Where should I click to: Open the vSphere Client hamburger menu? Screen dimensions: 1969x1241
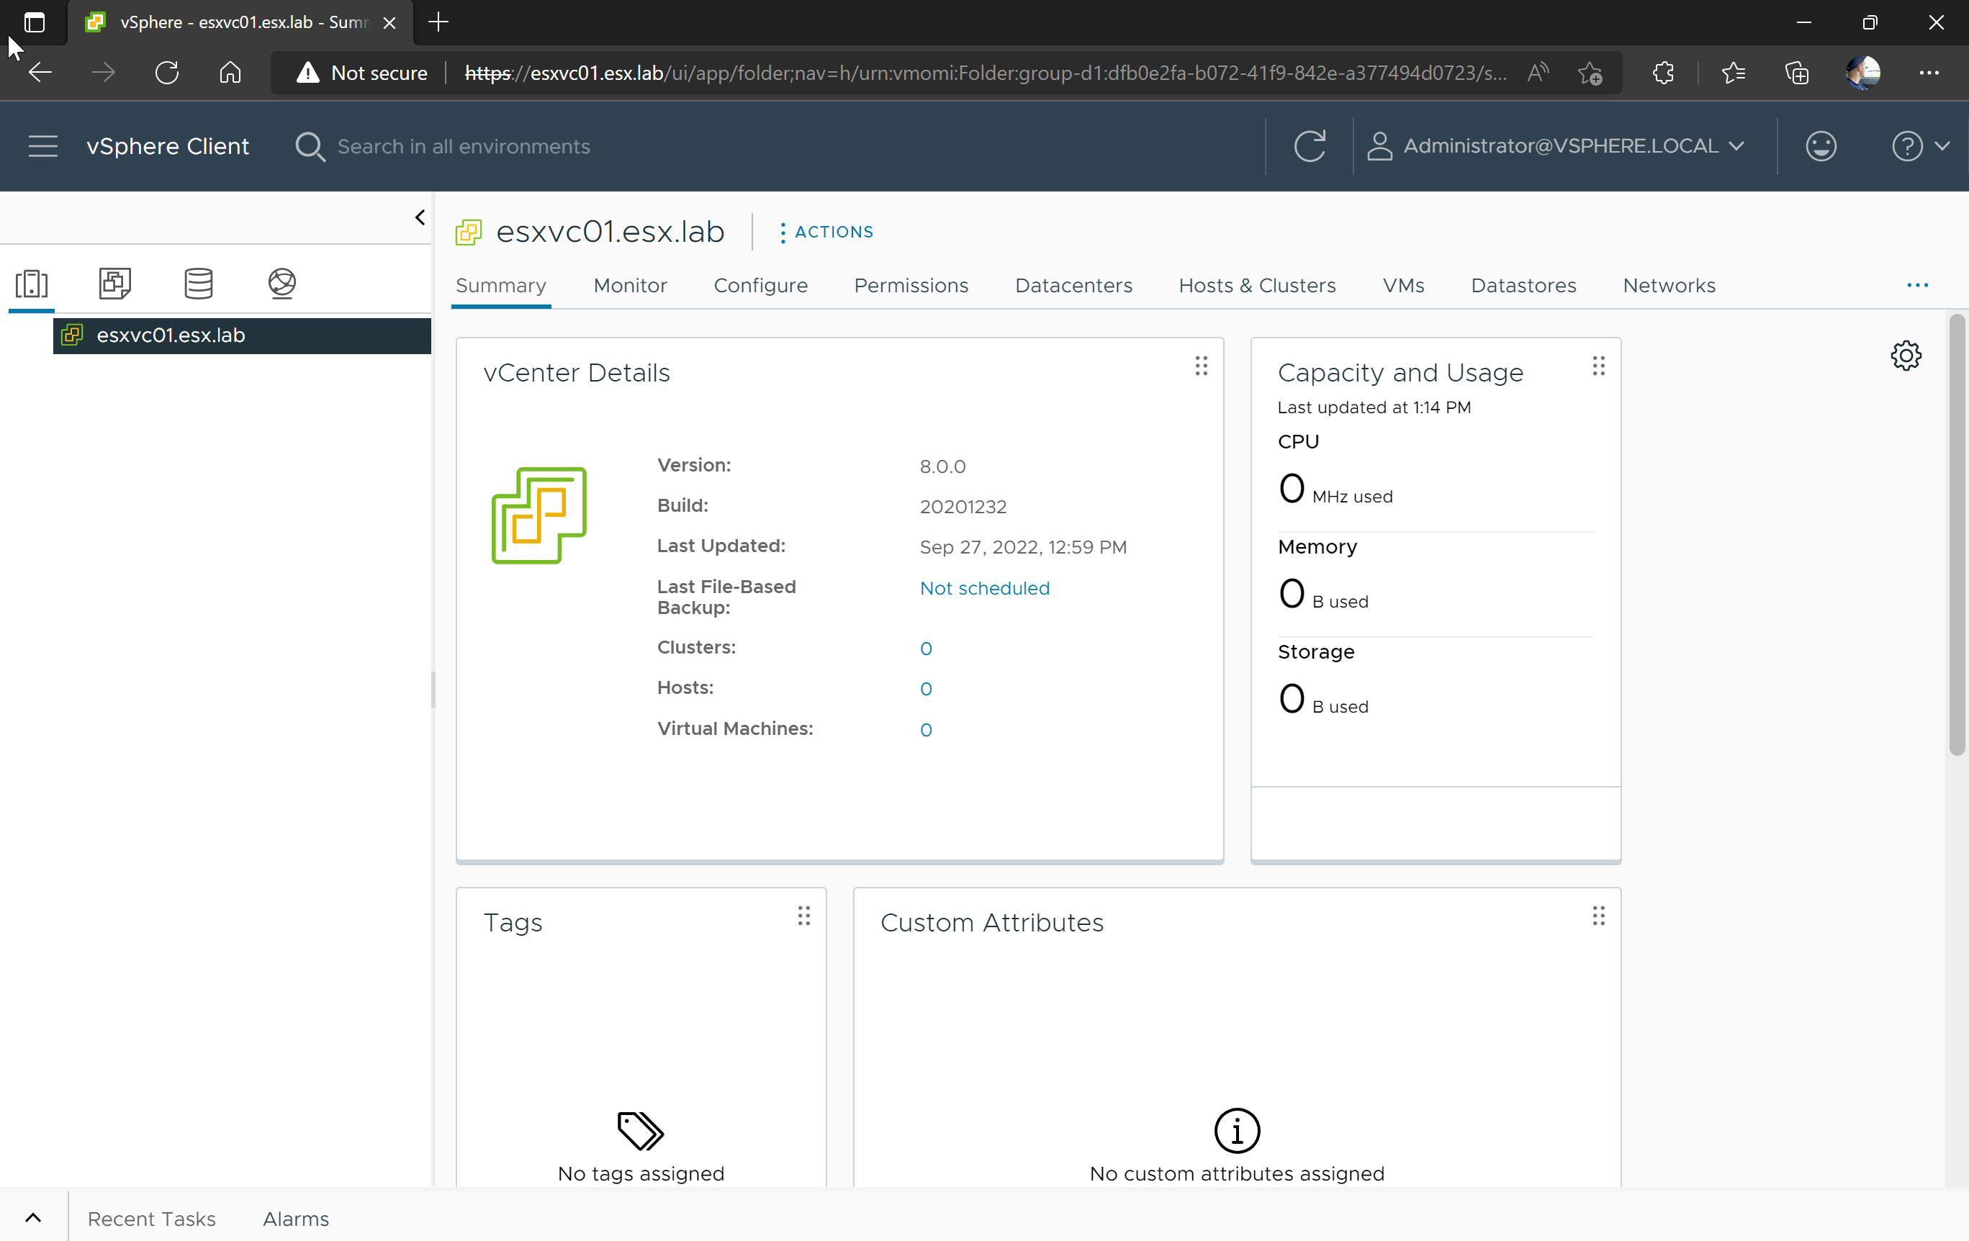[x=42, y=145]
